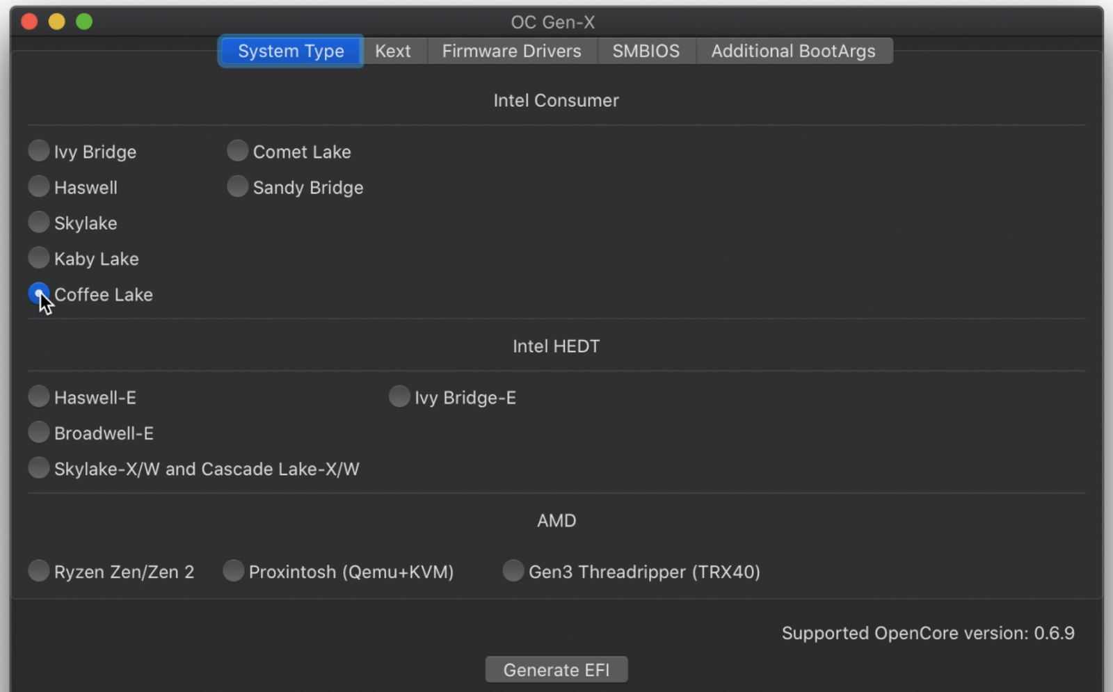Switch to the Kext tab
This screenshot has width=1113, height=692.
tap(393, 50)
